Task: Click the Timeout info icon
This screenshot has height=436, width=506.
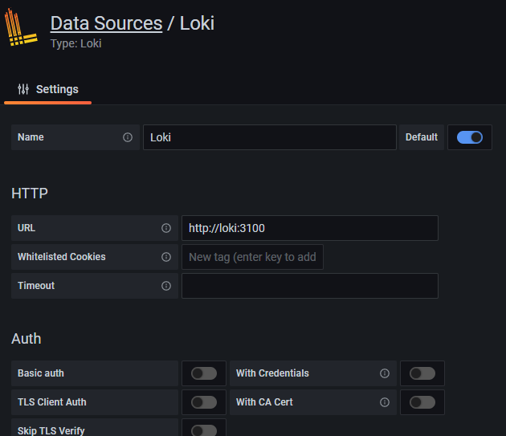Action: (166, 286)
